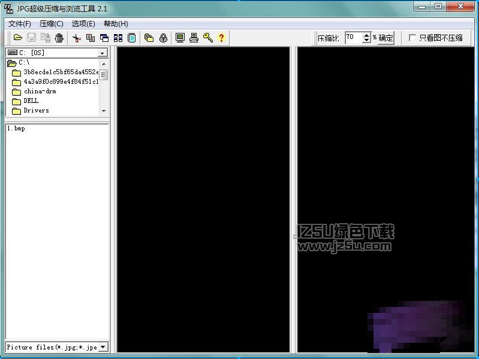Viewport: 479px width, 359px height.
Task: Click the copy documents toolbar icon
Action: tap(91, 38)
